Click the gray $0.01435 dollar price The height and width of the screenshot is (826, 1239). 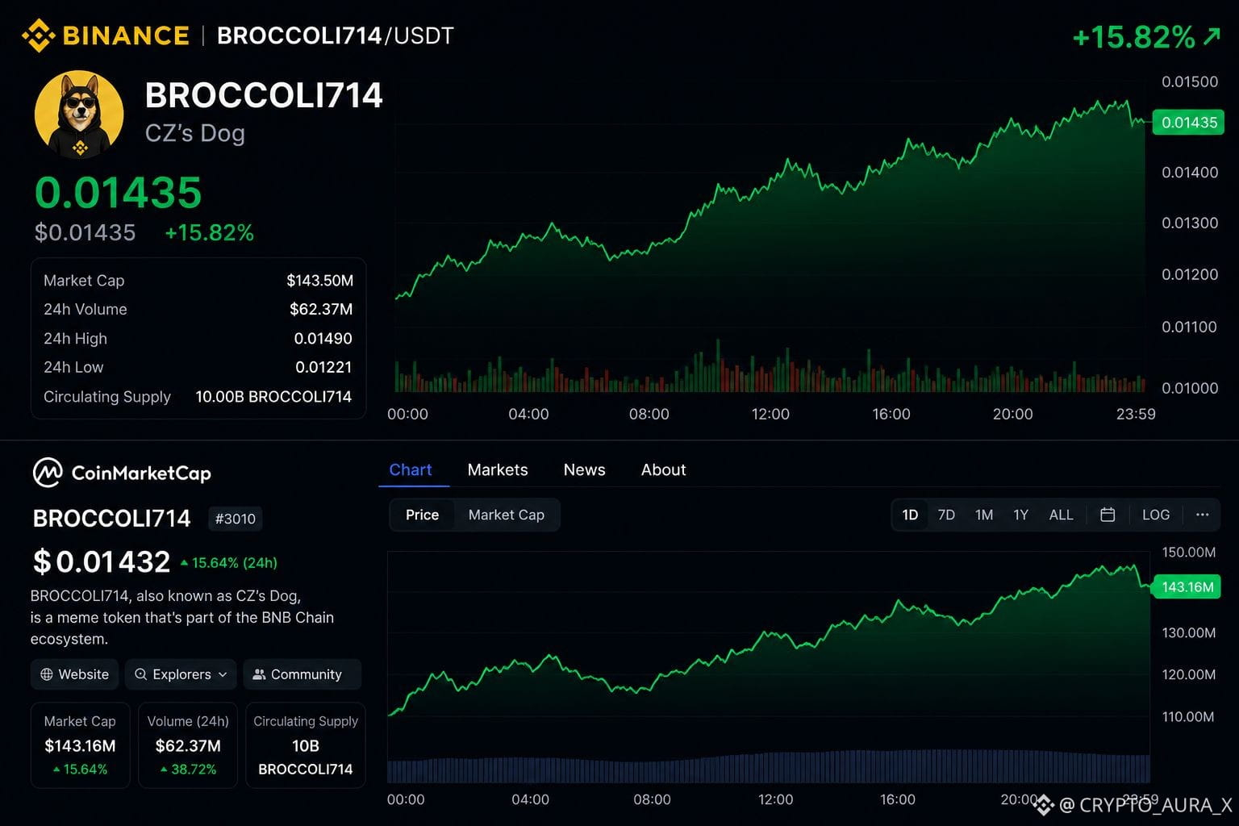(85, 233)
